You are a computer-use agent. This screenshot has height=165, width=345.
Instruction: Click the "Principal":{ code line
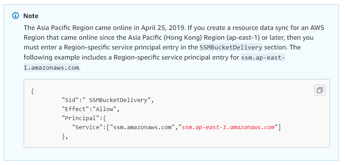[x=84, y=118]
